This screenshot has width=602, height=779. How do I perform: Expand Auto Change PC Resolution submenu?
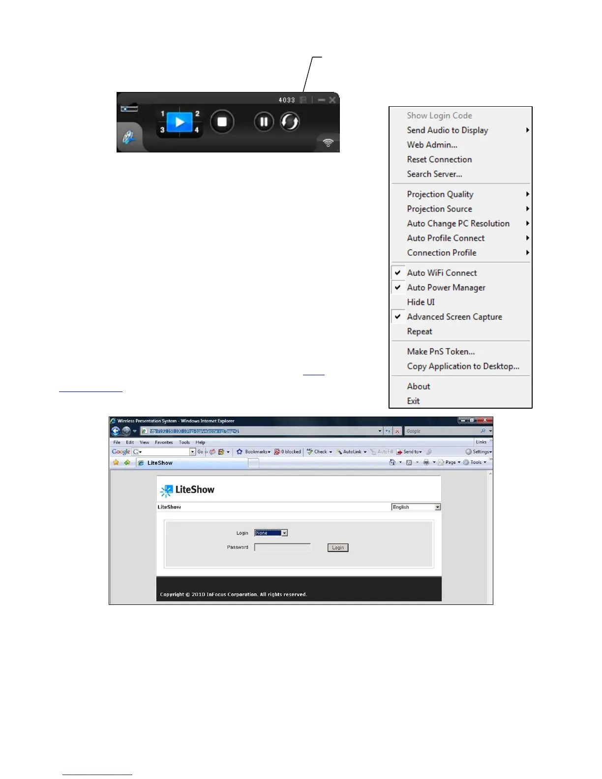coord(460,224)
